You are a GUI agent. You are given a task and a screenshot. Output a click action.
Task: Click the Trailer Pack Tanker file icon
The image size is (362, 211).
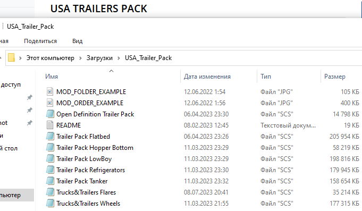point(50,181)
